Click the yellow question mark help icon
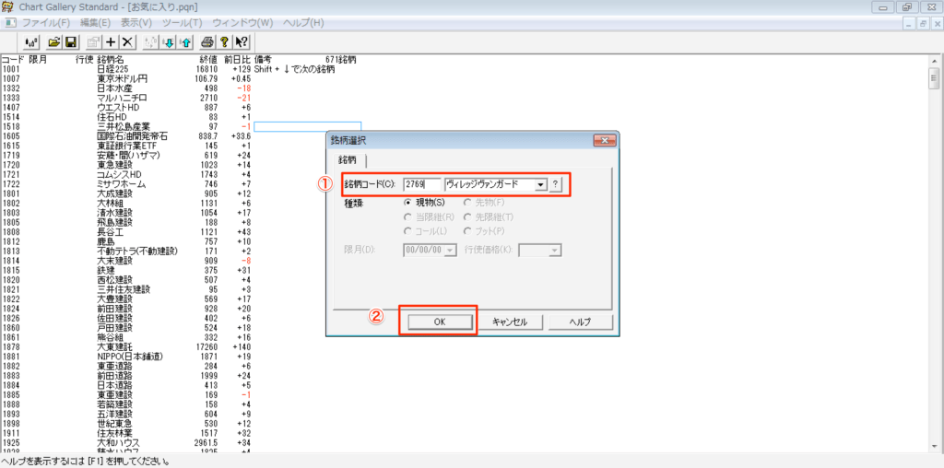Image resolution: width=944 pixels, height=468 pixels. (x=224, y=42)
